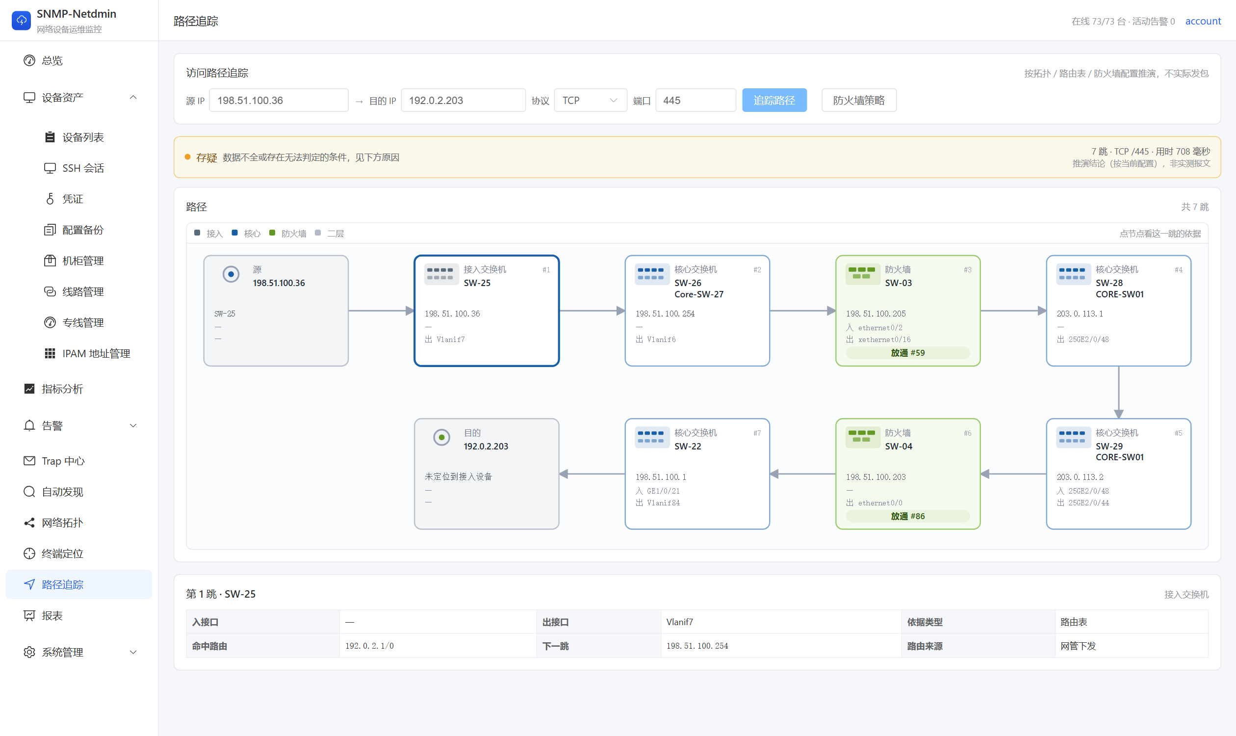Expand the 系统管理 menu section
The height and width of the screenshot is (736, 1236).
click(x=133, y=652)
